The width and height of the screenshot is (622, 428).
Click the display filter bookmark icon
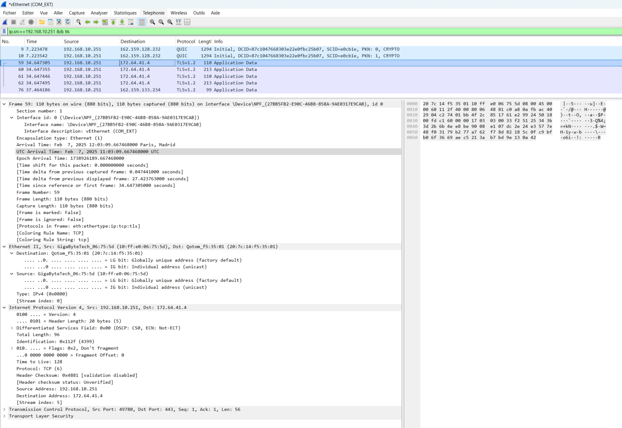click(x=4, y=31)
